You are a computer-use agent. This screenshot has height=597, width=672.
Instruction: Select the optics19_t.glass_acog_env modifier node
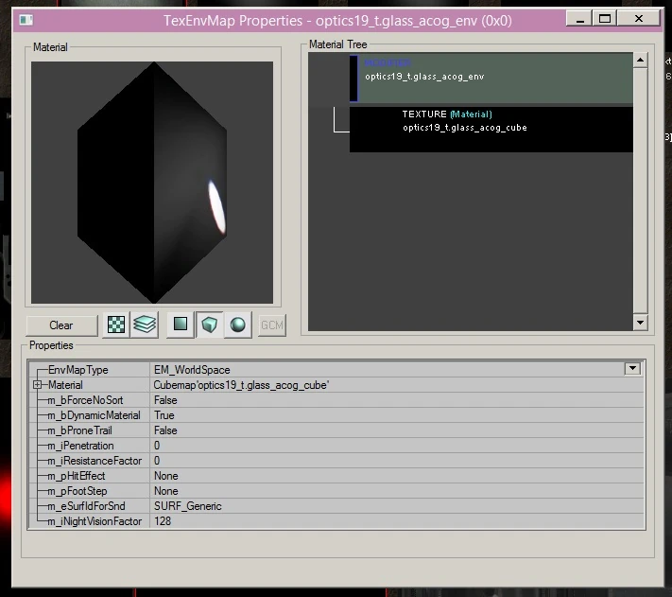point(491,78)
